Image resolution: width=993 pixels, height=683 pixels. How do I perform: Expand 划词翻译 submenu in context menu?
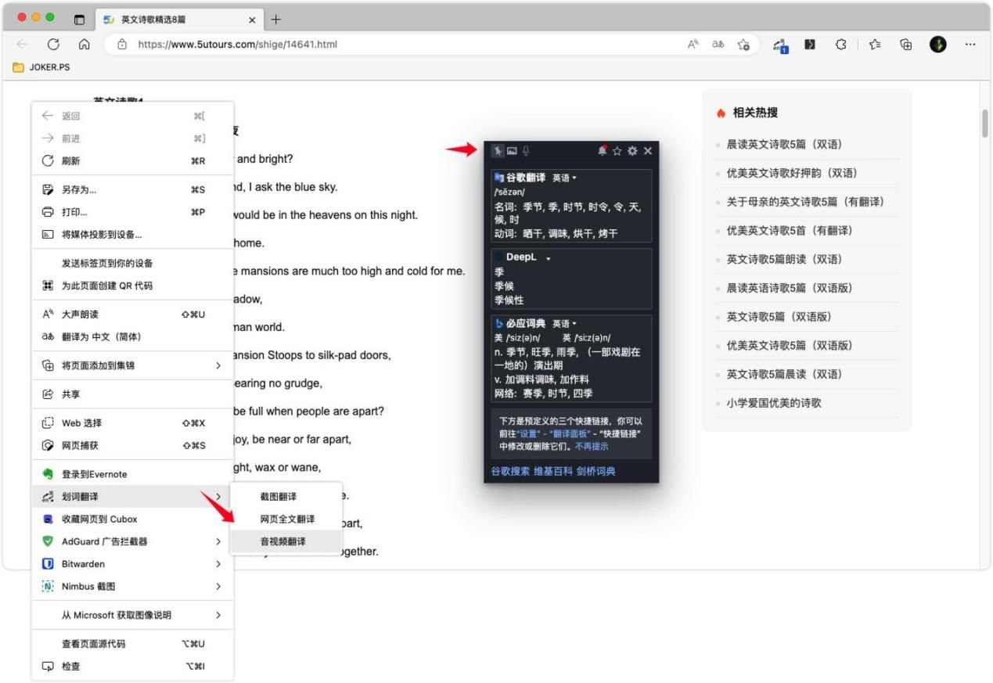[x=132, y=497]
